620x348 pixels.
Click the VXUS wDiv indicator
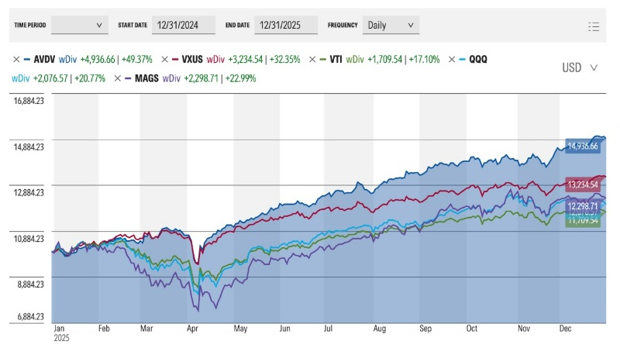215,60
